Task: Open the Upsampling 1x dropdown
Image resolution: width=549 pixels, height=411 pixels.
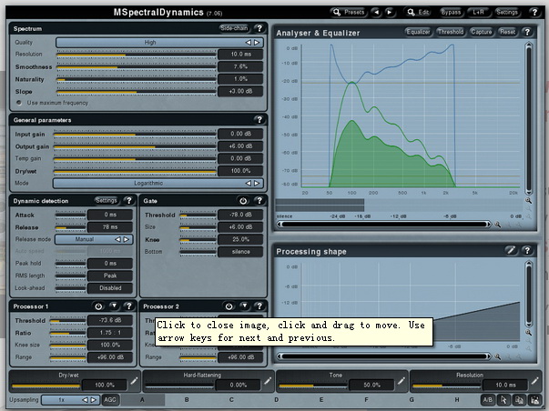Action: coord(70,400)
